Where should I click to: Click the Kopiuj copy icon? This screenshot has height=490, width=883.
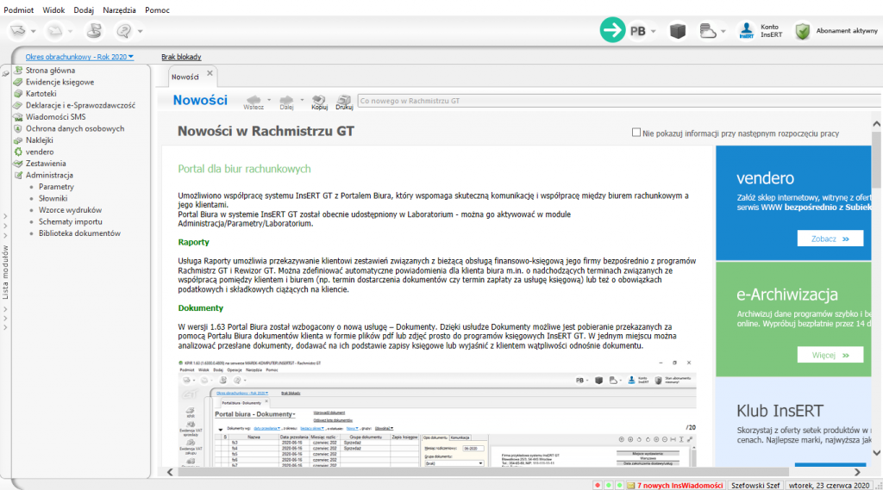(319, 102)
